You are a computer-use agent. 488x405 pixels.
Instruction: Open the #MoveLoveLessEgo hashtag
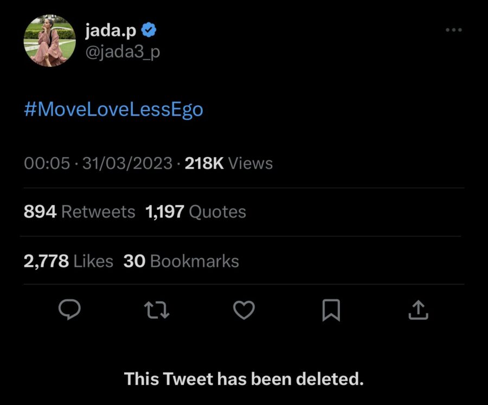[x=114, y=110]
